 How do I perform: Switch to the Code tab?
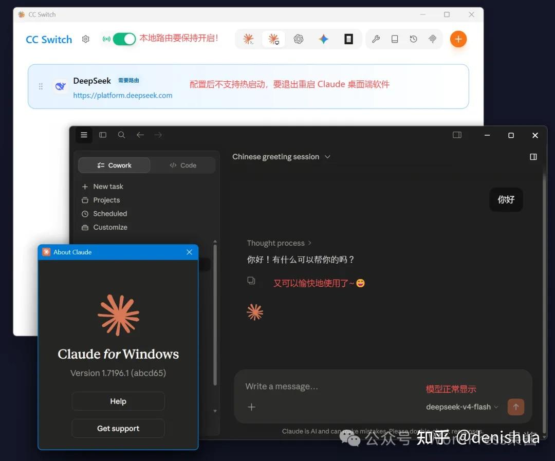pos(183,165)
